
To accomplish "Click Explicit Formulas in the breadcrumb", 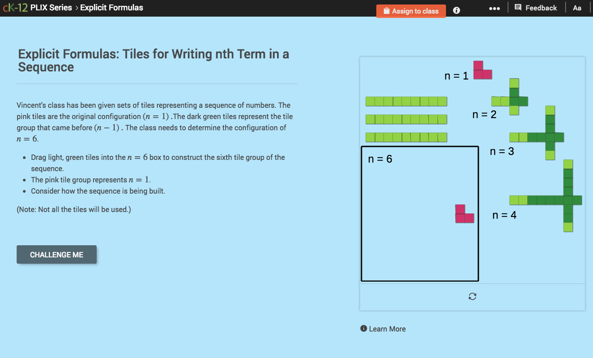I will tap(111, 7).
